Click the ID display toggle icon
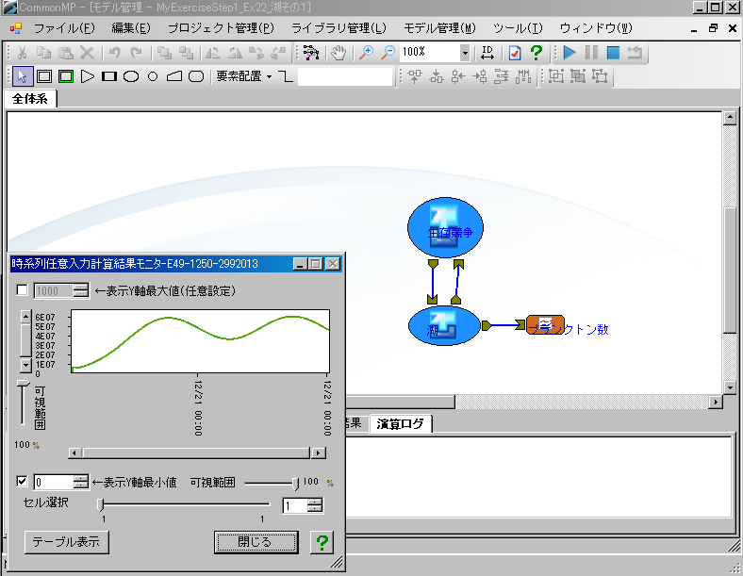743x576 pixels. [x=487, y=53]
